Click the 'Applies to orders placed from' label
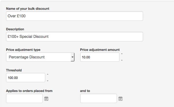174x107 pixels. coord(29,91)
